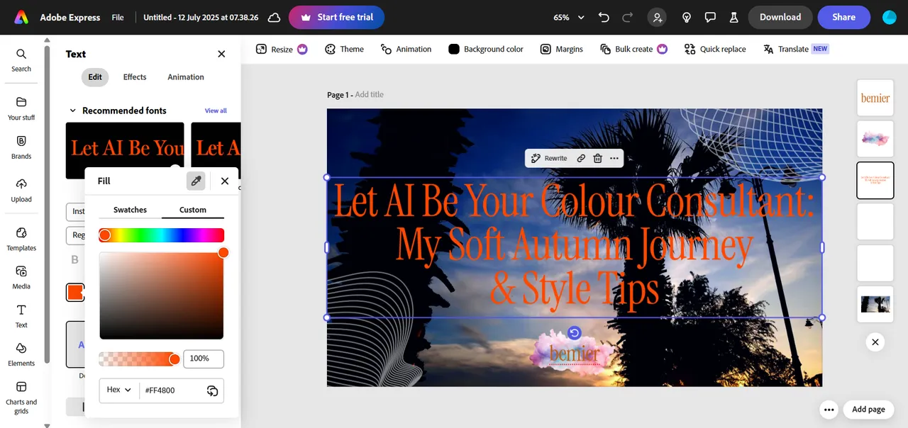This screenshot has width=908, height=428.
Task: Activate the eyedropper color picker
Action: click(x=196, y=181)
